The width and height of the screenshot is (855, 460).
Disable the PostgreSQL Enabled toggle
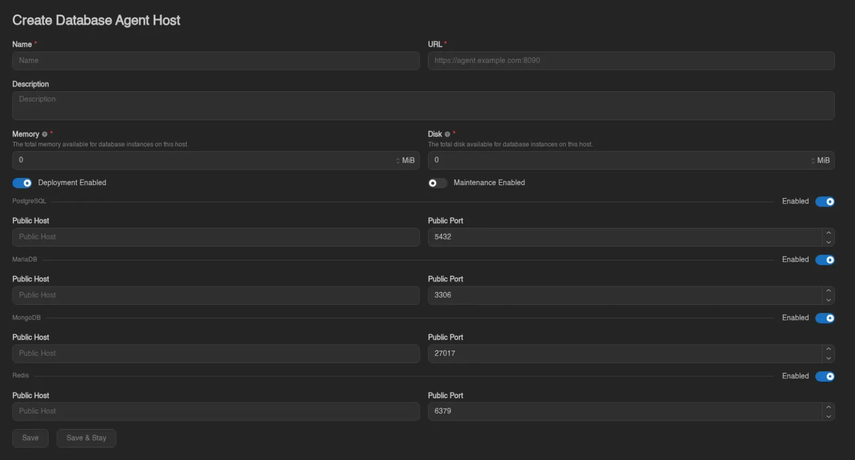tap(825, 202)
